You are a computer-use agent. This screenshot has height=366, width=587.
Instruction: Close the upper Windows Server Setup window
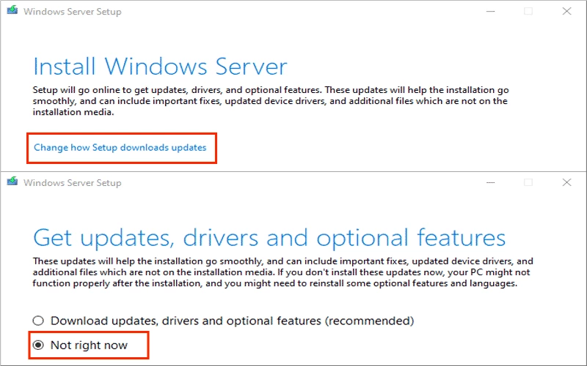[566, 11]
